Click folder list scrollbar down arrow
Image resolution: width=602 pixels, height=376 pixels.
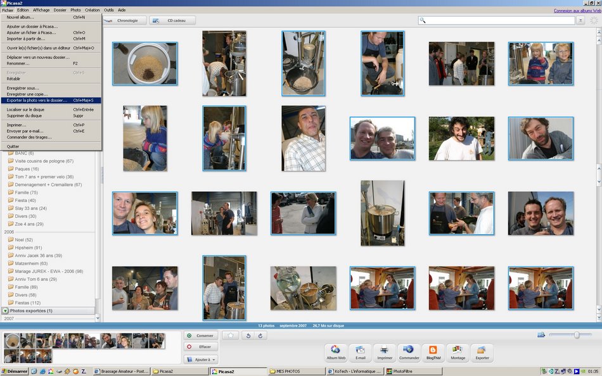tap(98, 318)
